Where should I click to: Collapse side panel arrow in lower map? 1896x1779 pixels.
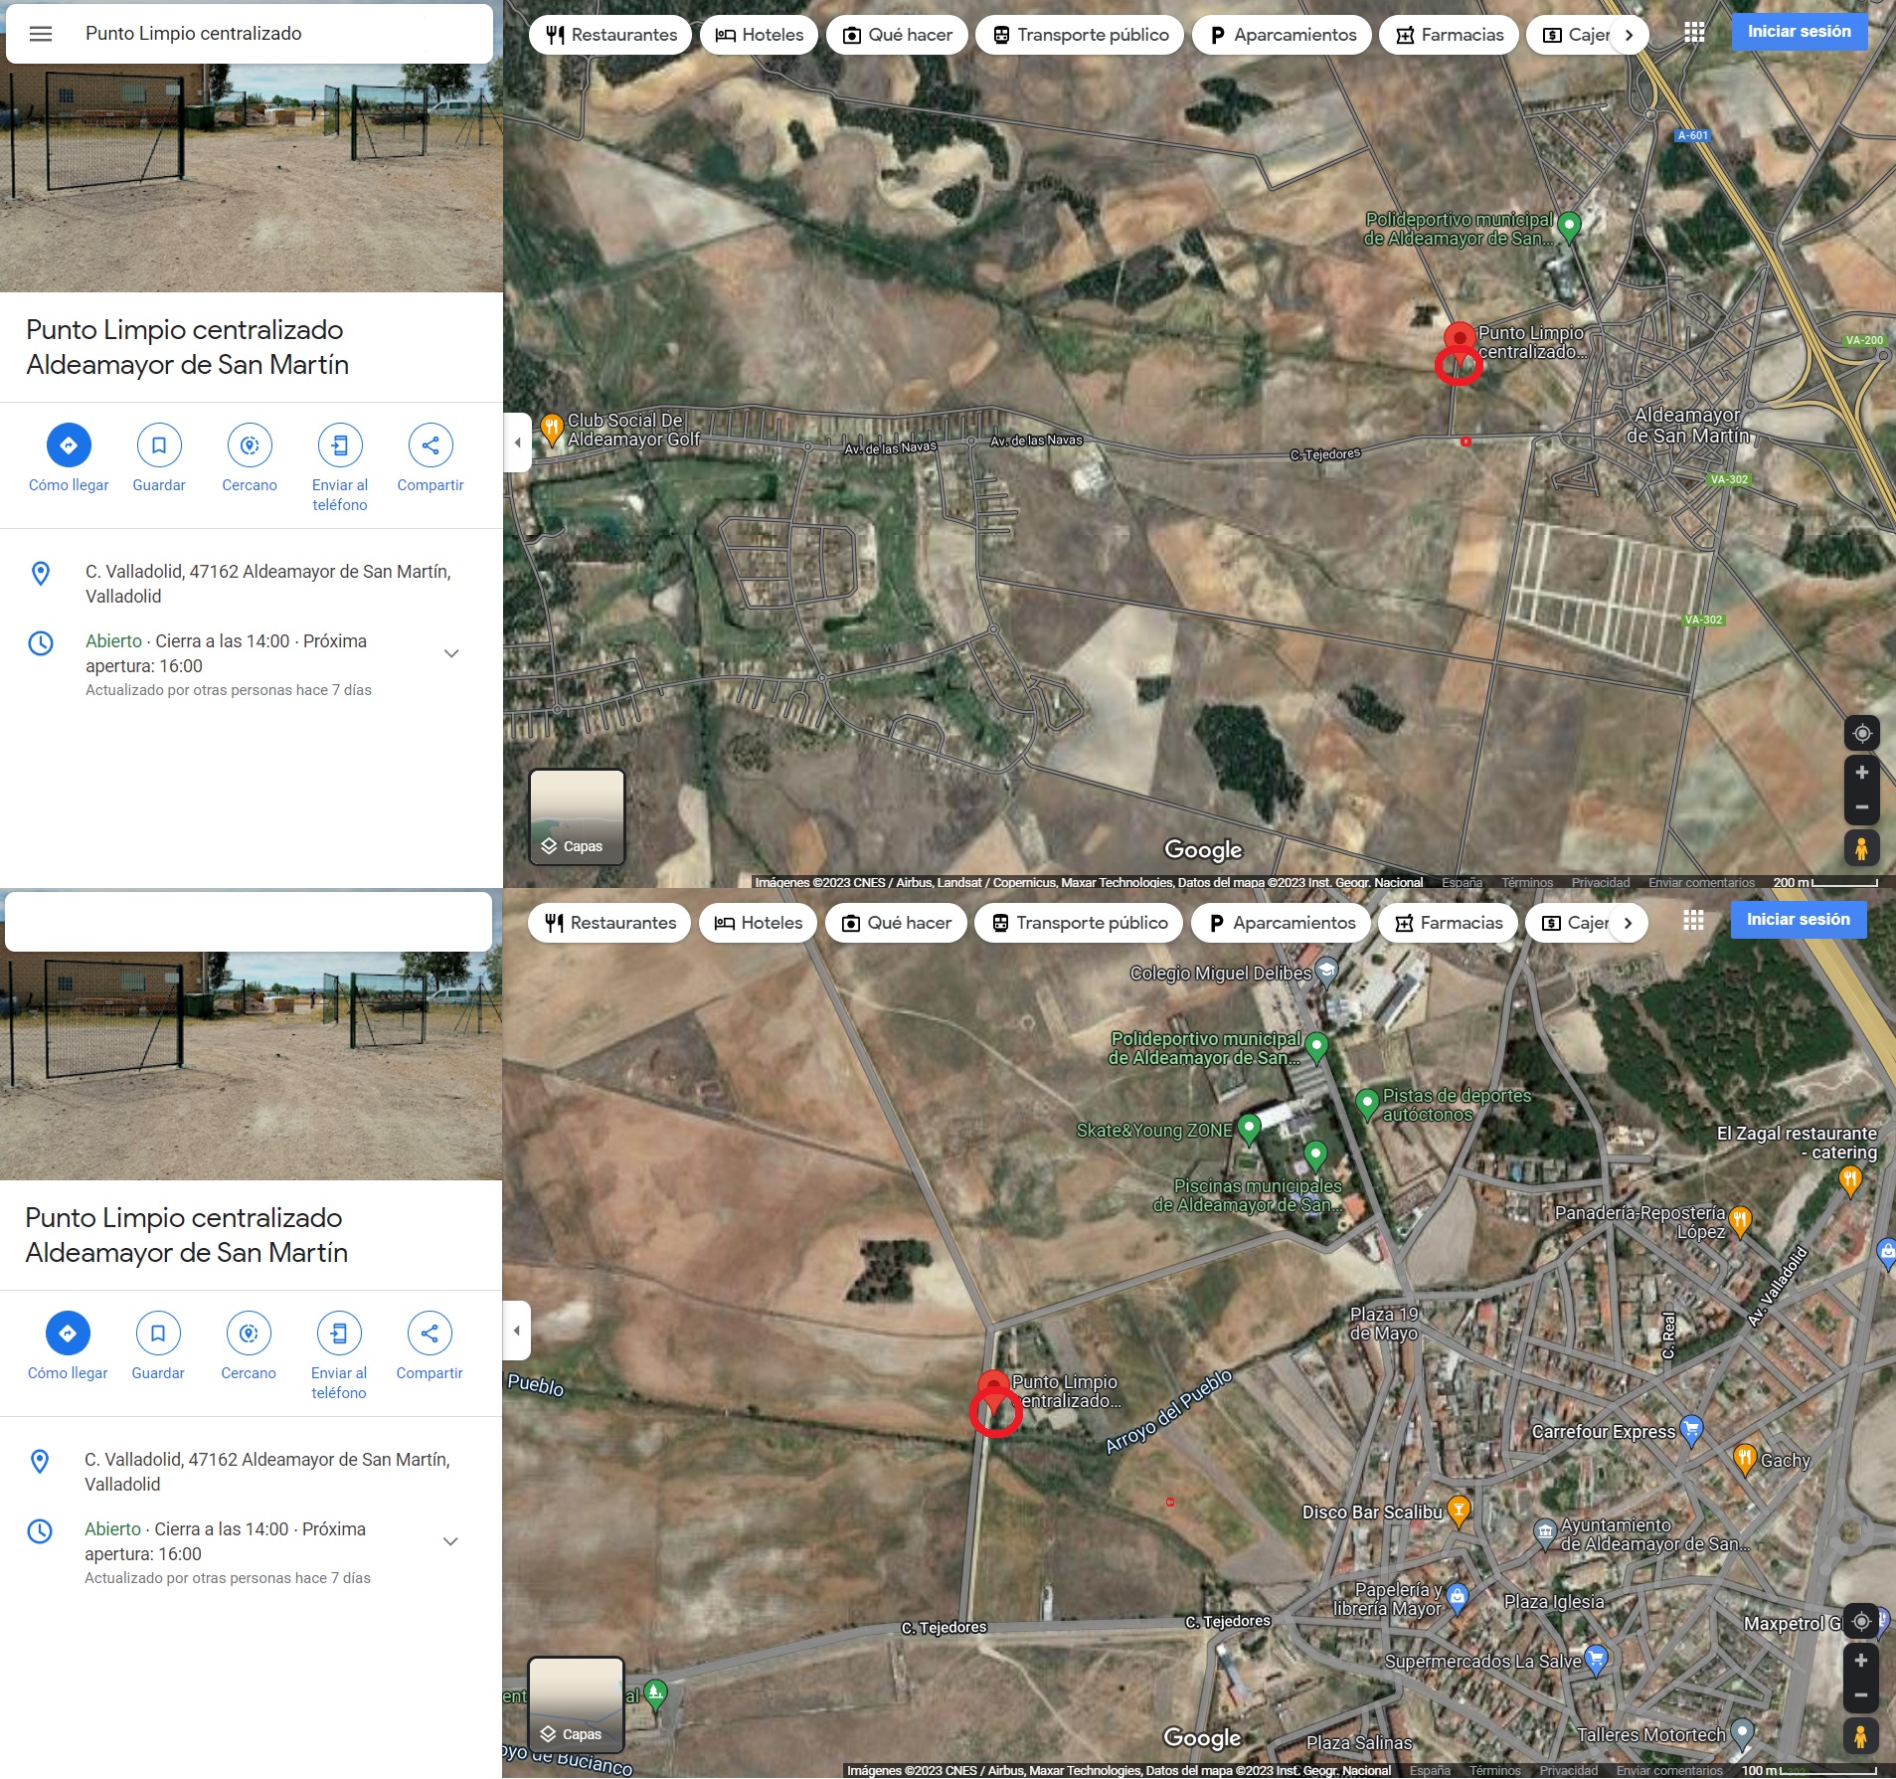[516, 1331]
